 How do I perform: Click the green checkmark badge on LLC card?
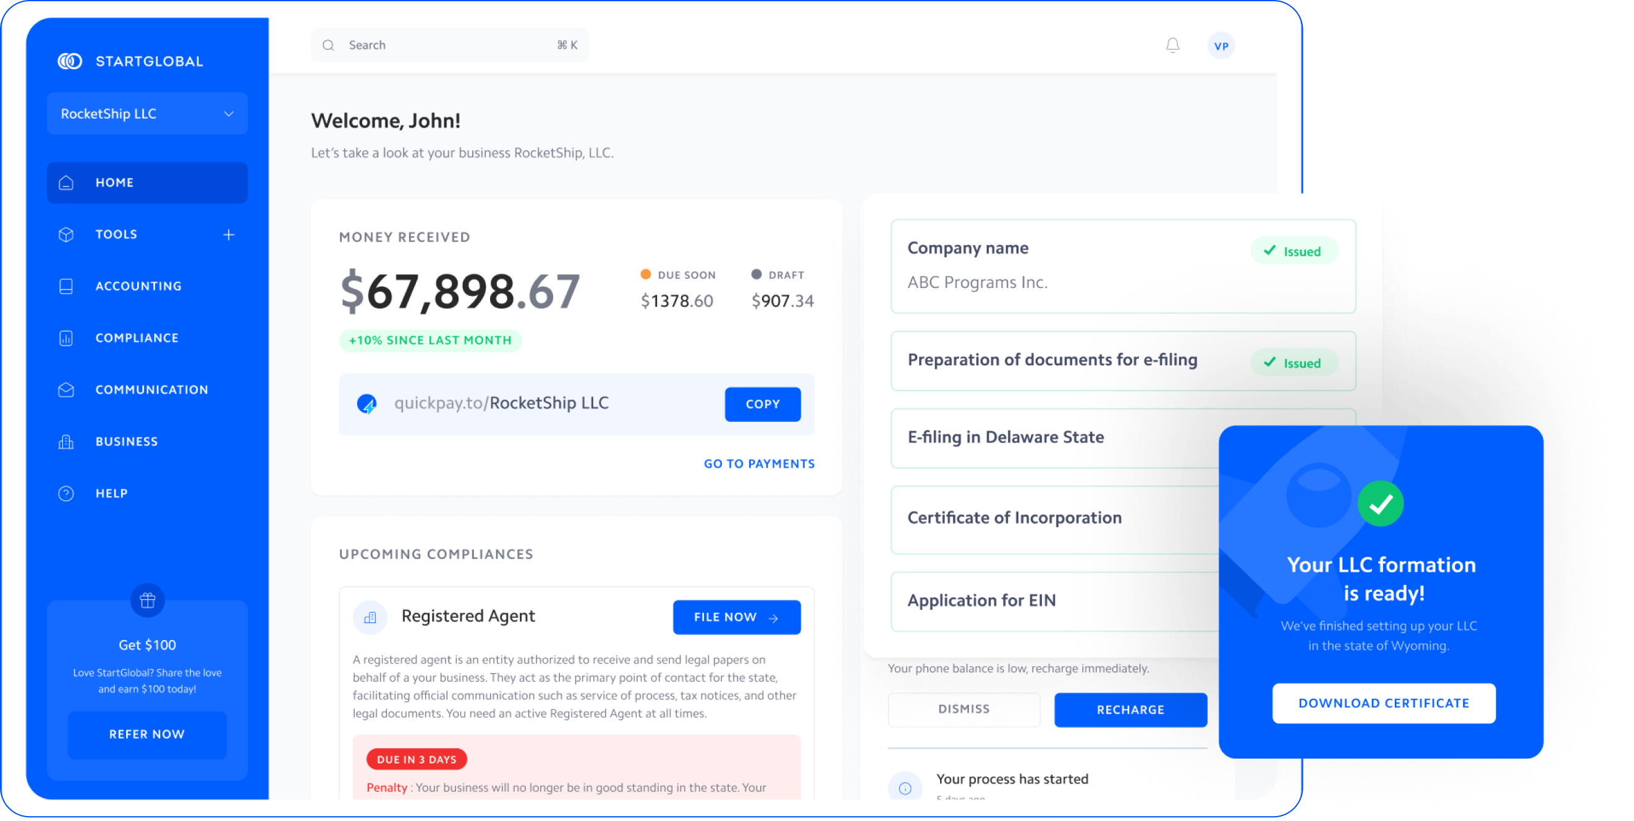tap(1380, 504)
